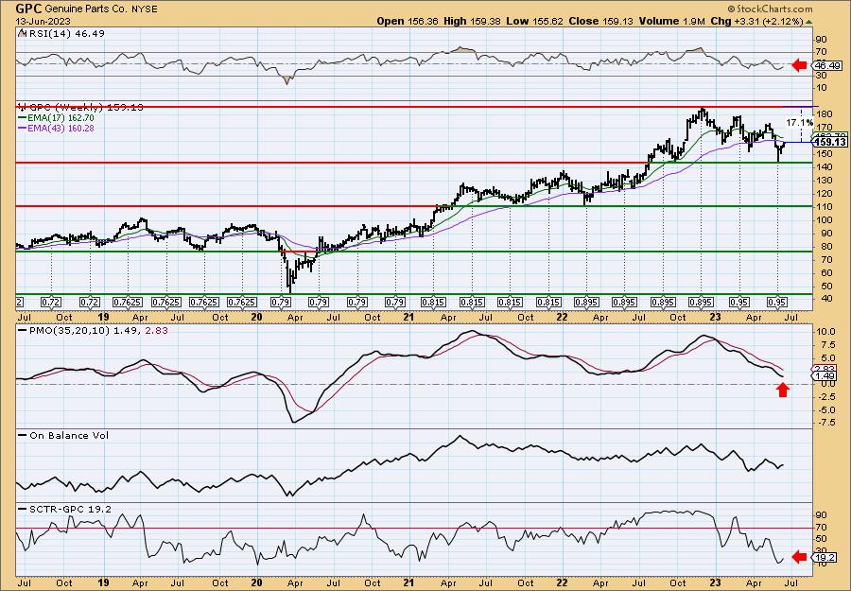Click the GPC (Weekly) price legend
This screenshot has width=851, height=591.
(x=81, y=107)
